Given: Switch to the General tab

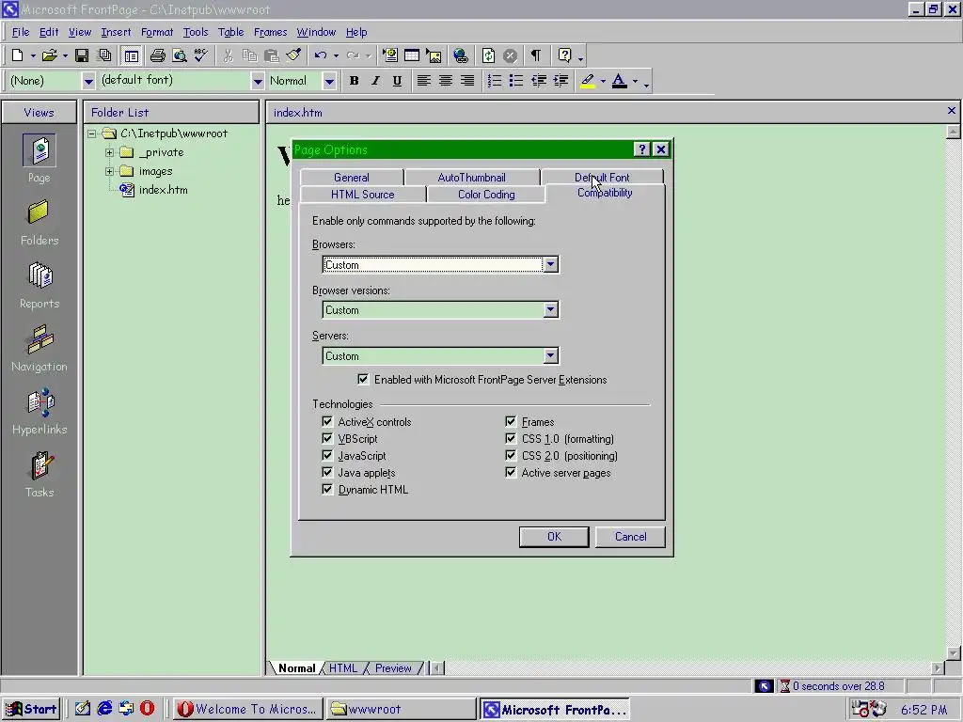Looking at the screenshot, I should coord(352,178).
